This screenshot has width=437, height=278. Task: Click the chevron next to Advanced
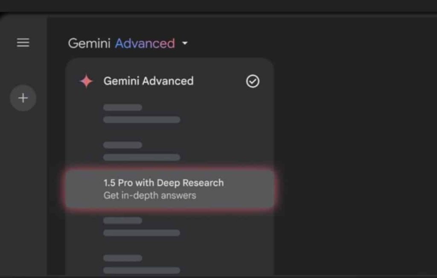click(184, 43)
